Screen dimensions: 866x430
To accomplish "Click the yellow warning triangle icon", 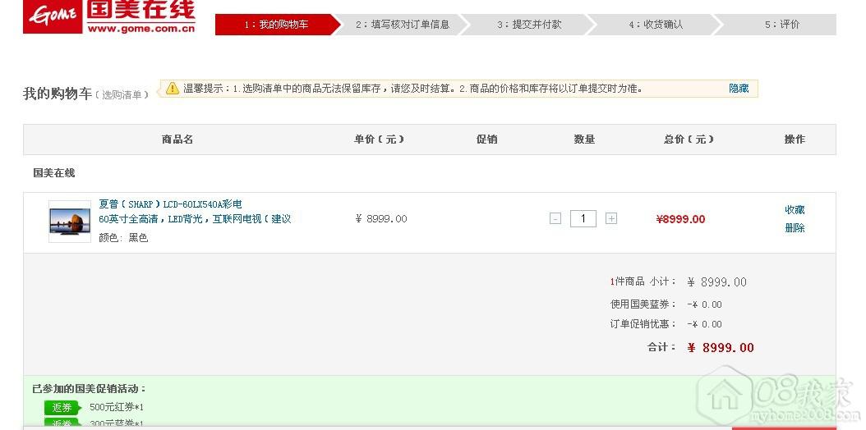I will coord(173,88).
